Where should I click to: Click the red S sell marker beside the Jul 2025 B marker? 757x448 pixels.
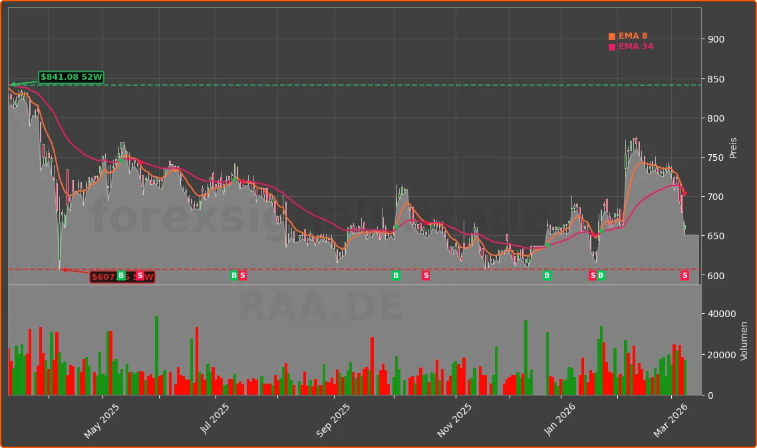tap(242, 275)
